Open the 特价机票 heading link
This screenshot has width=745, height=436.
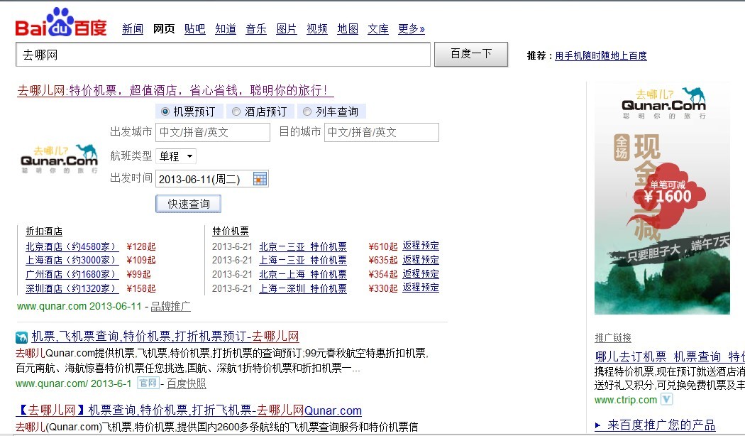pos(231,231)
